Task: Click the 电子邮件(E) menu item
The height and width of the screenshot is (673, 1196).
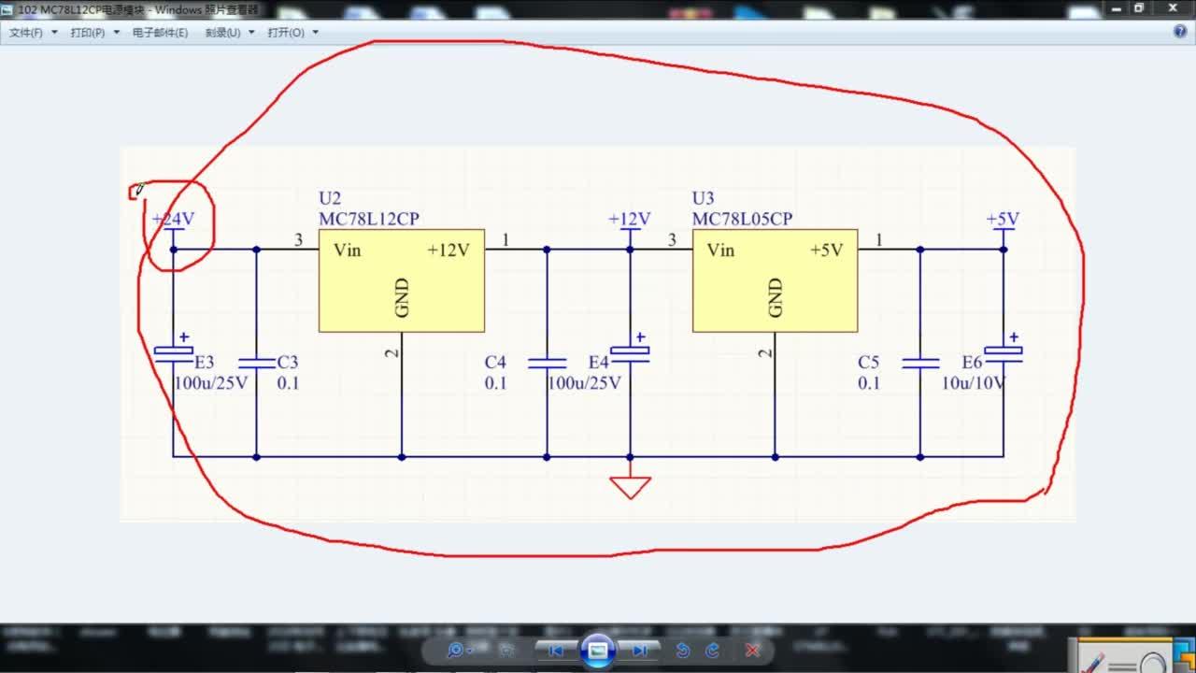Action: pyautogui.click(x=160, y=32)
